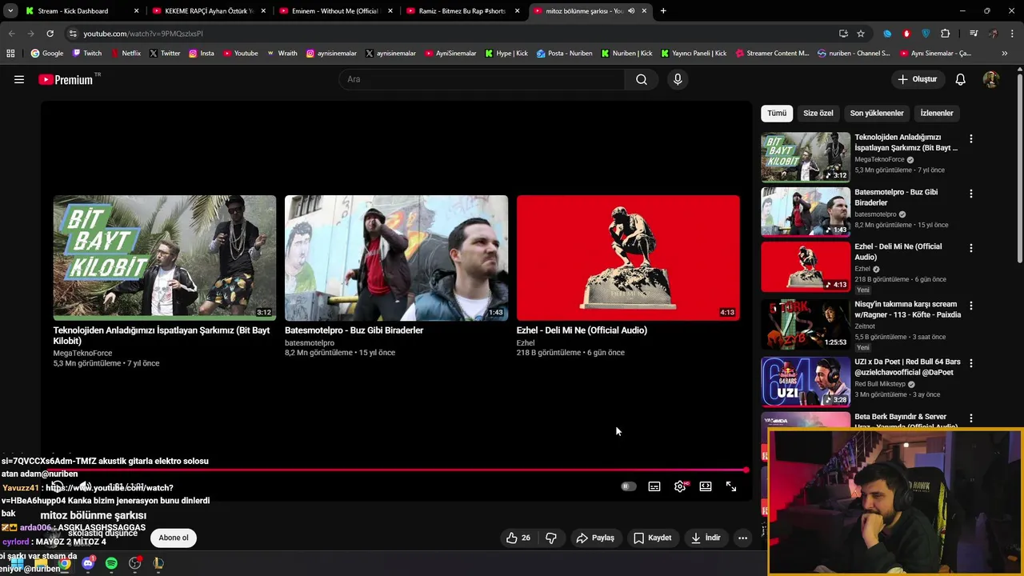
Task: Open options for Bit Bayt sidebar video
Action: pos(970,138)
